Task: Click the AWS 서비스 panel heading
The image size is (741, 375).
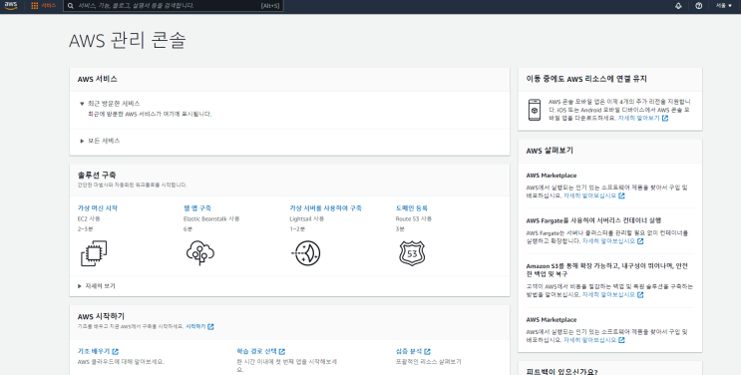Action: coord(98,79)
